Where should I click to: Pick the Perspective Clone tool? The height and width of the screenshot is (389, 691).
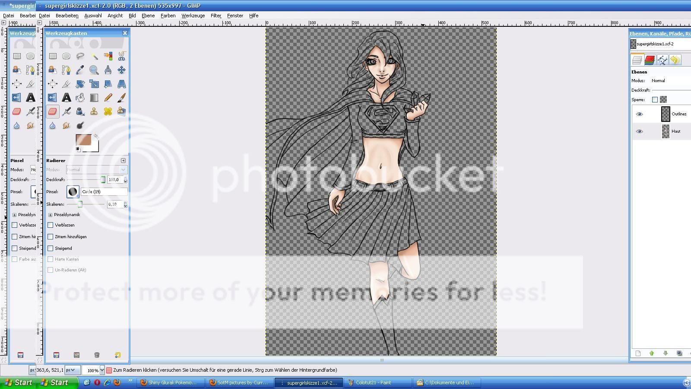(x=121, y=112)
